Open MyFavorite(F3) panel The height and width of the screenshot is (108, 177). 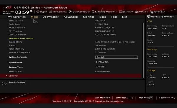pyautogui.click(x=58, y=12)
